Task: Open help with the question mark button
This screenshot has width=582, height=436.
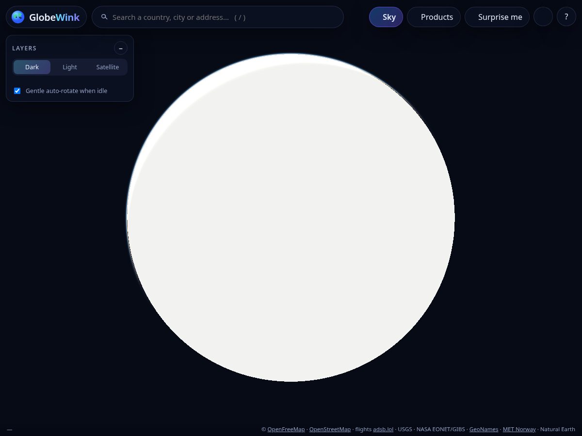Action: pyautogui.click(x=566, y=17)
